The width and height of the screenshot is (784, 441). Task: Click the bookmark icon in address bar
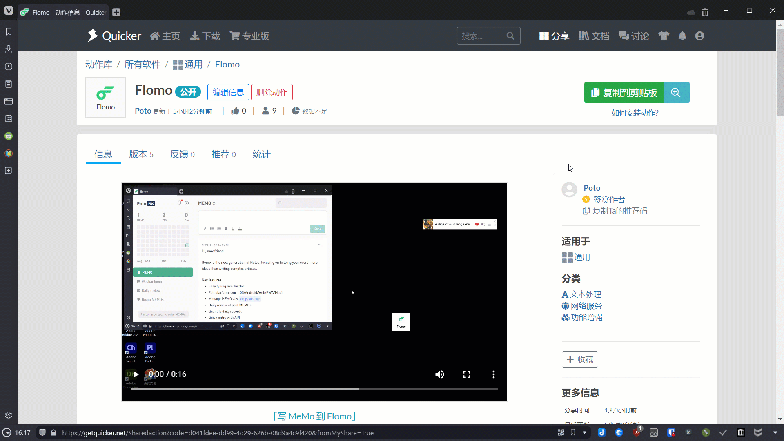pyautogui.click(x=573, y=433)
